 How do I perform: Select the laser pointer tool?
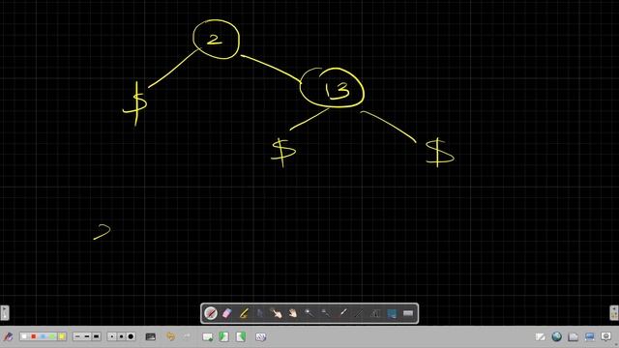click(342, 313)
